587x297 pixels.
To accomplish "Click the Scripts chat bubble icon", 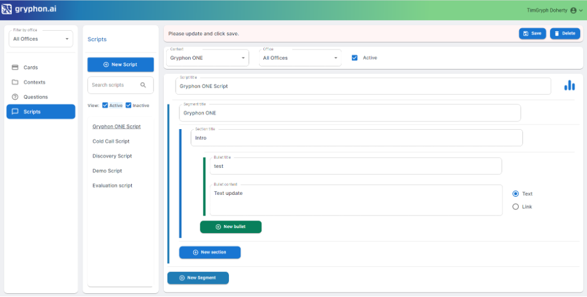I will click(x=15, y=112).
